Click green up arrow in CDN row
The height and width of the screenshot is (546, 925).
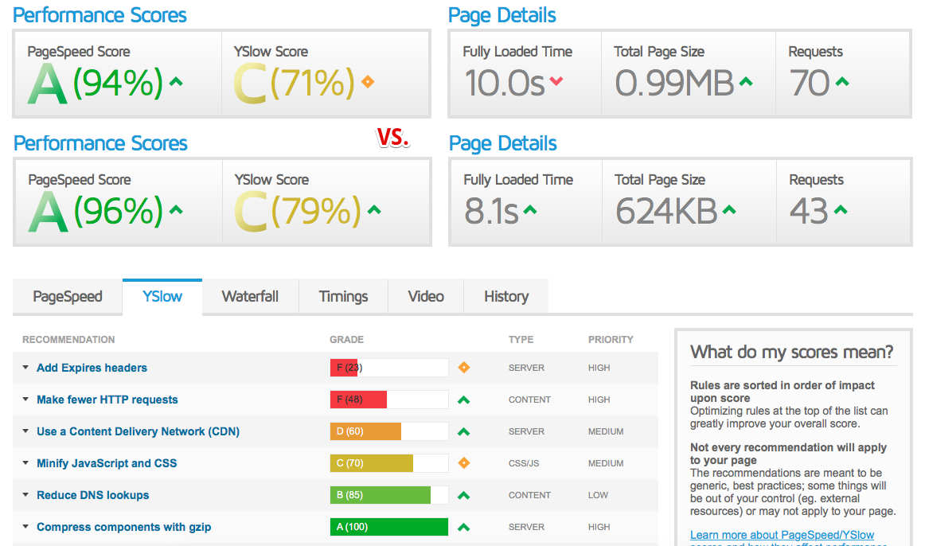464,431
